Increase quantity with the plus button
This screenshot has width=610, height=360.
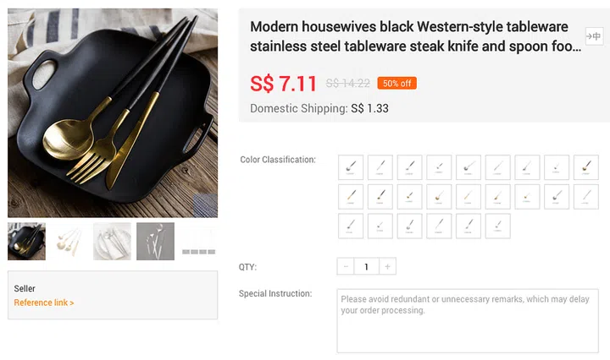click(x=387, y=267)
